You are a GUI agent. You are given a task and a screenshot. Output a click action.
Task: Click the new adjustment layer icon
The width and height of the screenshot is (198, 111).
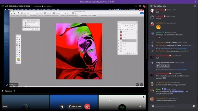point(129,53)
